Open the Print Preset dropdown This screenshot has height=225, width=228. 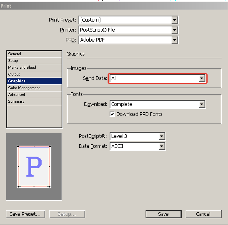[174, 20]
